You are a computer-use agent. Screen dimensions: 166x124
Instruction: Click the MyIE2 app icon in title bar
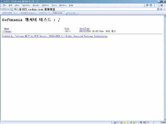[x=2, y=1]
